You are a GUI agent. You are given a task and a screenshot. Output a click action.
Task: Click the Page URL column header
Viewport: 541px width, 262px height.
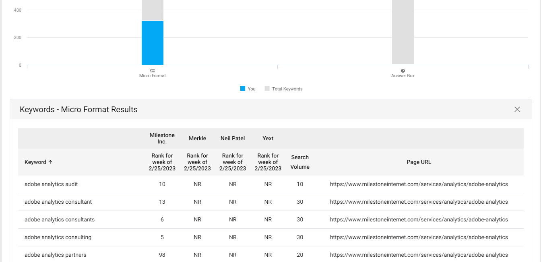pos(419,162)
